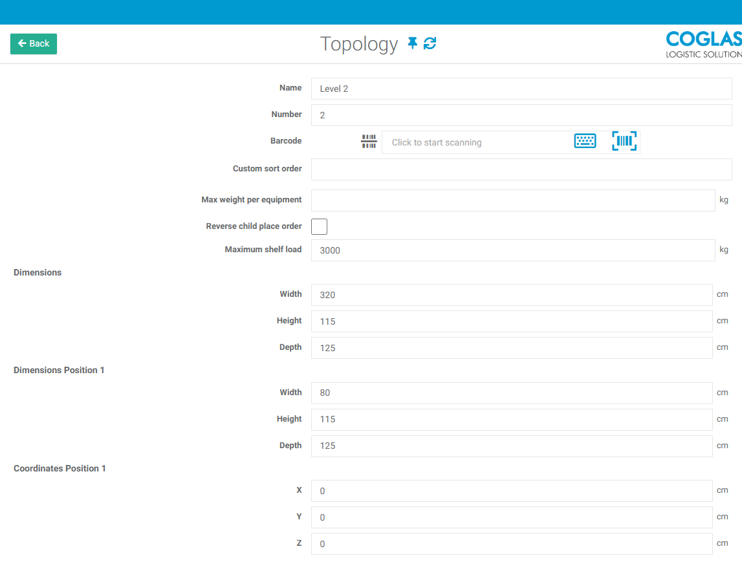Start the barcode scanner capture

[624, 140]
